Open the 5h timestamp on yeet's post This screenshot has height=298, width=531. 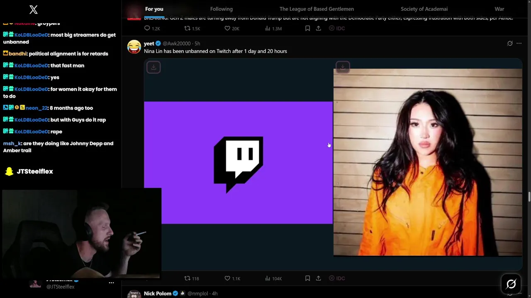click(x=197, y=43)
